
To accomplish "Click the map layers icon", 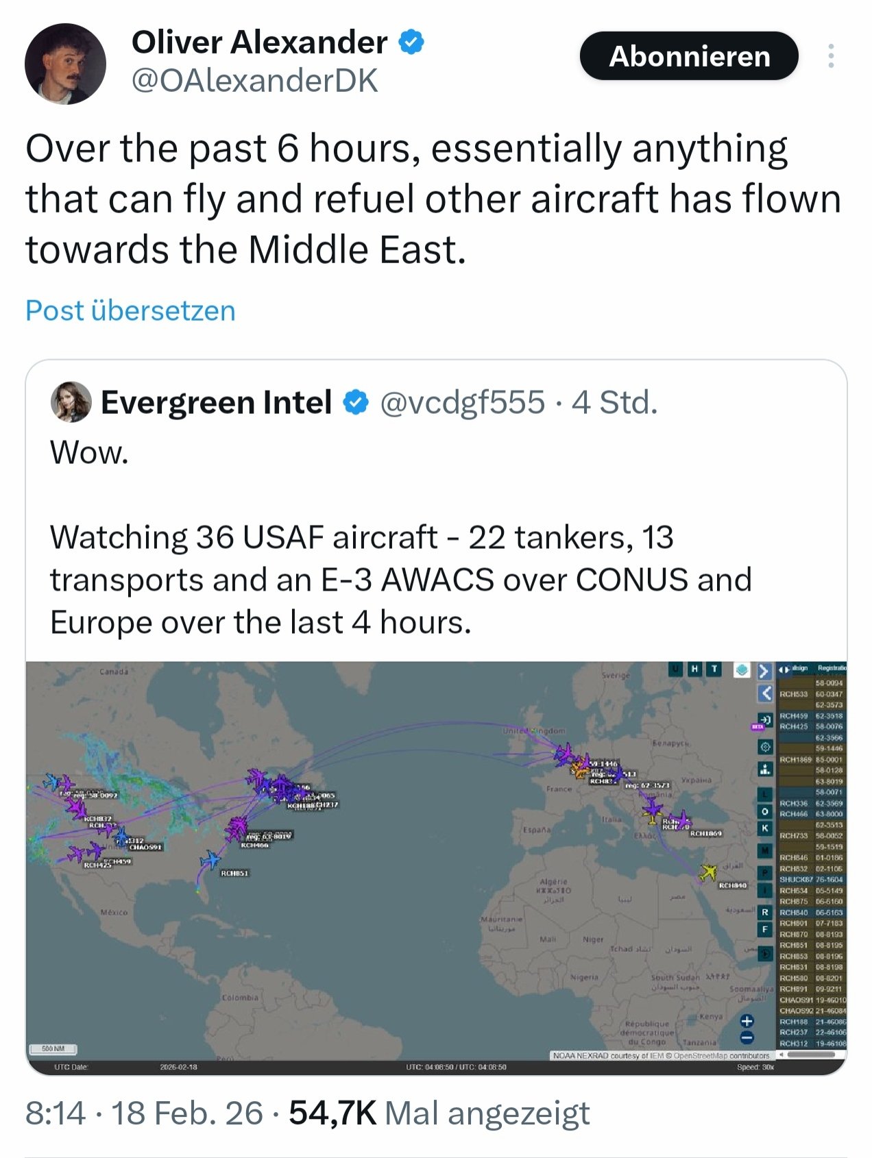I will [x=741, y=670].
